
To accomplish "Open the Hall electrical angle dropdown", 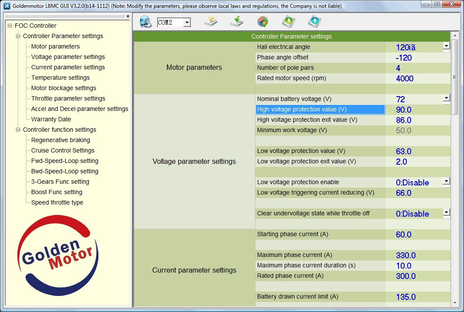I will [446, 46].
